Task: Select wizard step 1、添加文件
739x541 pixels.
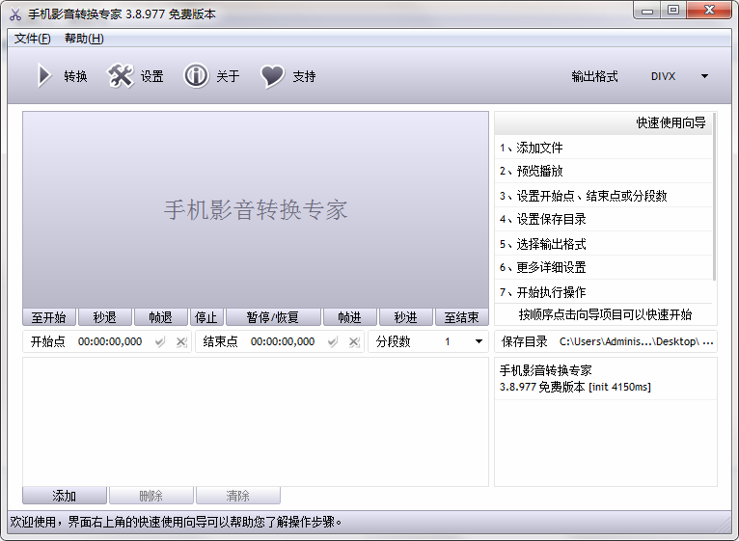Action: point(603,148)
